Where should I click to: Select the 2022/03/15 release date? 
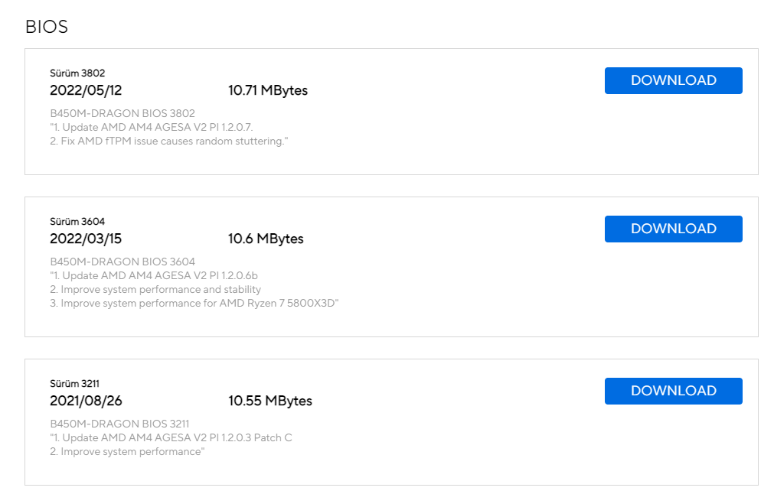point(86,239)
